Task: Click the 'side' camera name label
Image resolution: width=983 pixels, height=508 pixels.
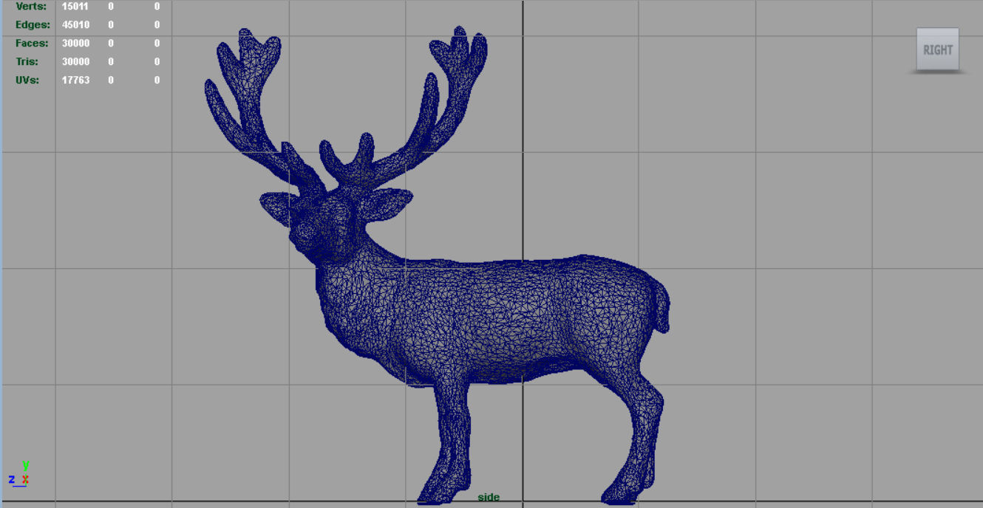Action: [489, 497]
